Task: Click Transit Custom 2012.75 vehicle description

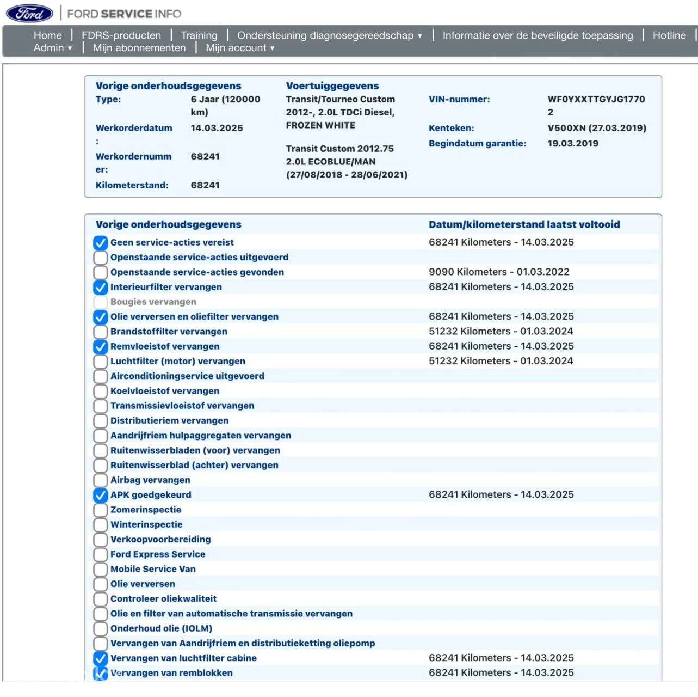Action: pos(347,162)
